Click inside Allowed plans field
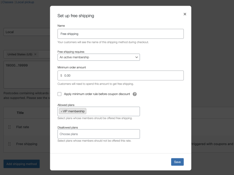Image resolution: width=234 pixels, height=175 pixels. [x=113, y=111]
